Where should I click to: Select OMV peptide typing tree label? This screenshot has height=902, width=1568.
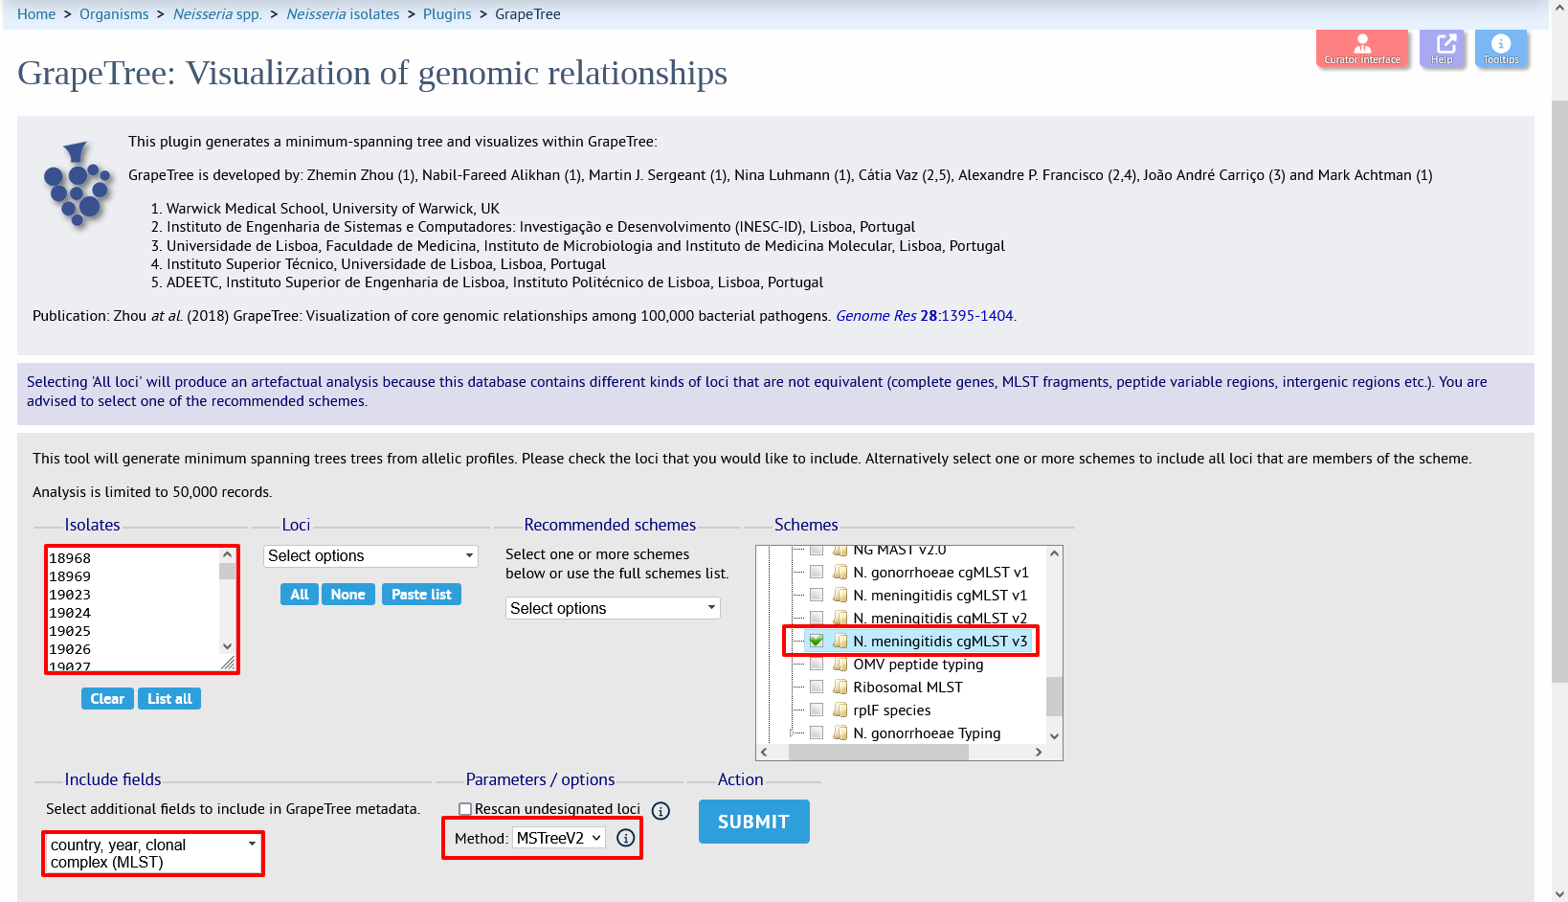click(918, 665)
